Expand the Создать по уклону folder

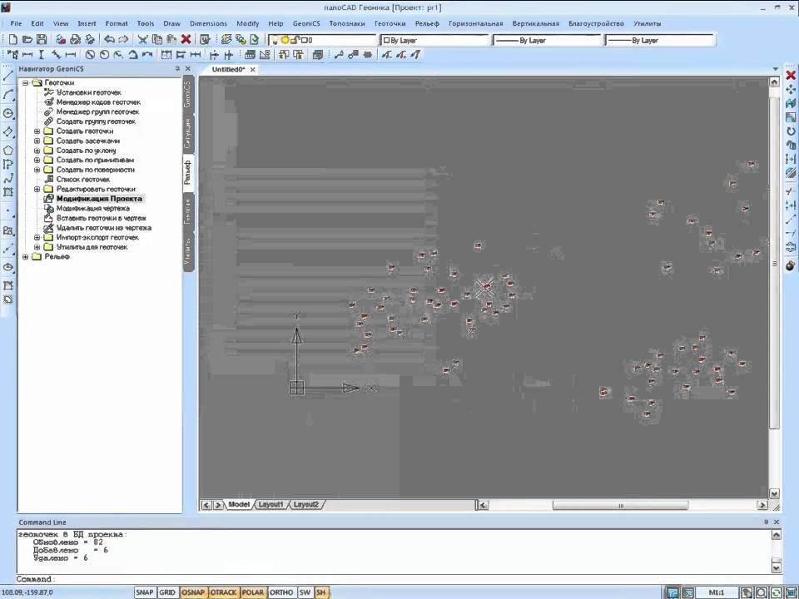pyautogui.click(x=37, y=151)
